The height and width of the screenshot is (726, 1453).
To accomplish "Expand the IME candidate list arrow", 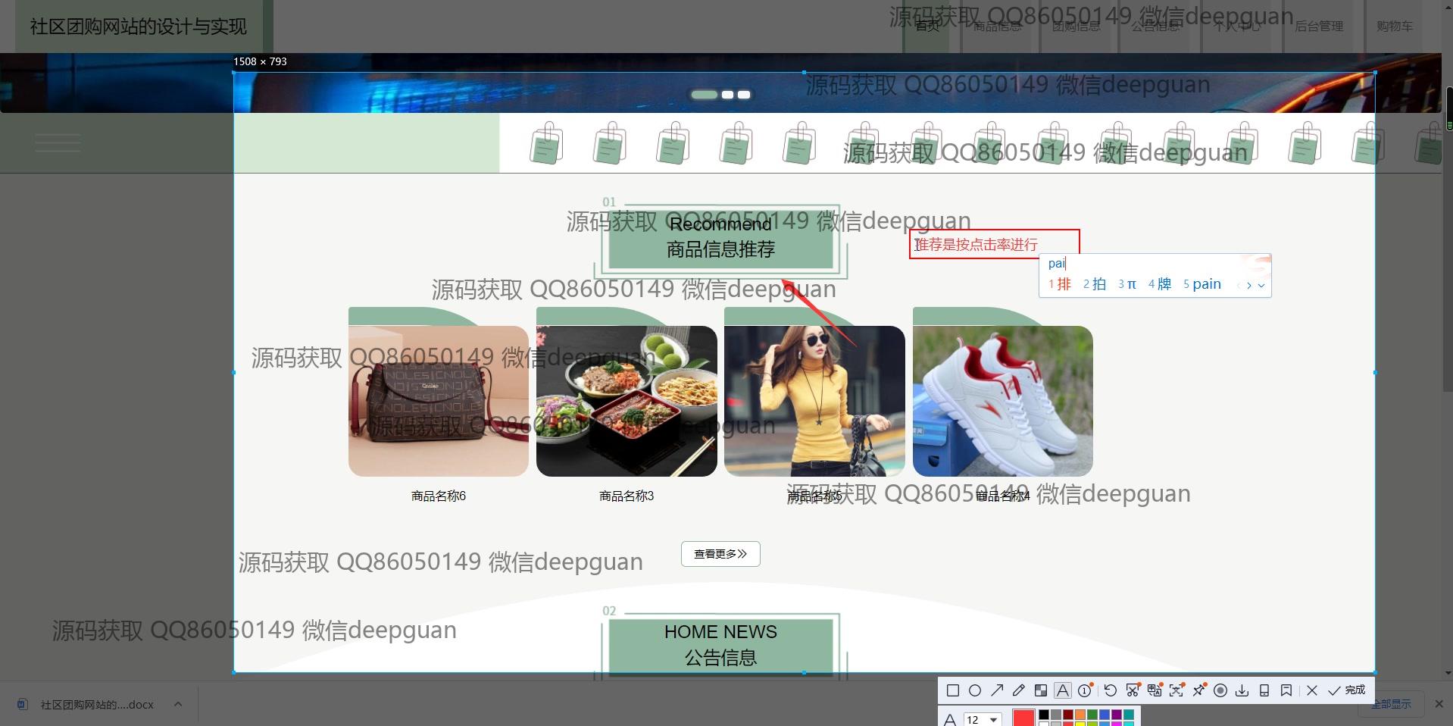I will (x=1261, y=286).
